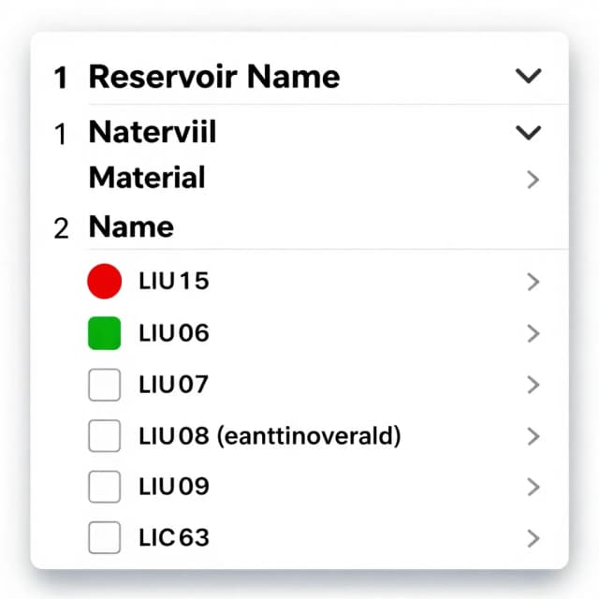Click the right chevron on LIC63 row
599x599 pixels.
pos(533,538)
